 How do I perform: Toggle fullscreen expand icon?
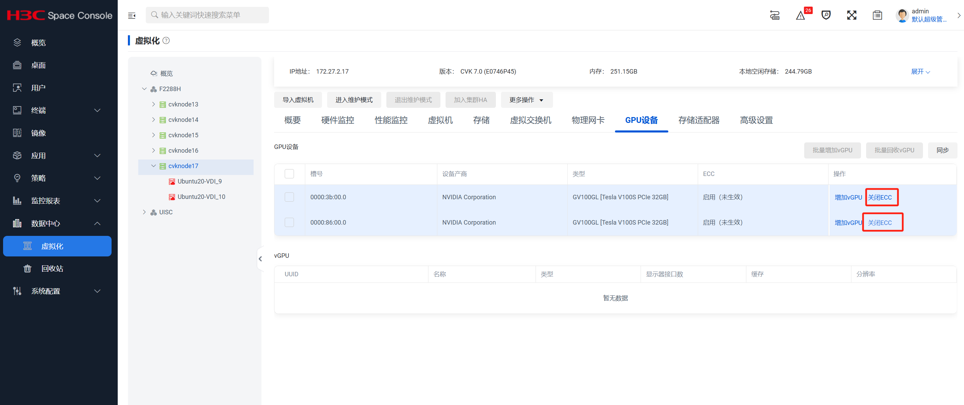[x=852, y=15]
